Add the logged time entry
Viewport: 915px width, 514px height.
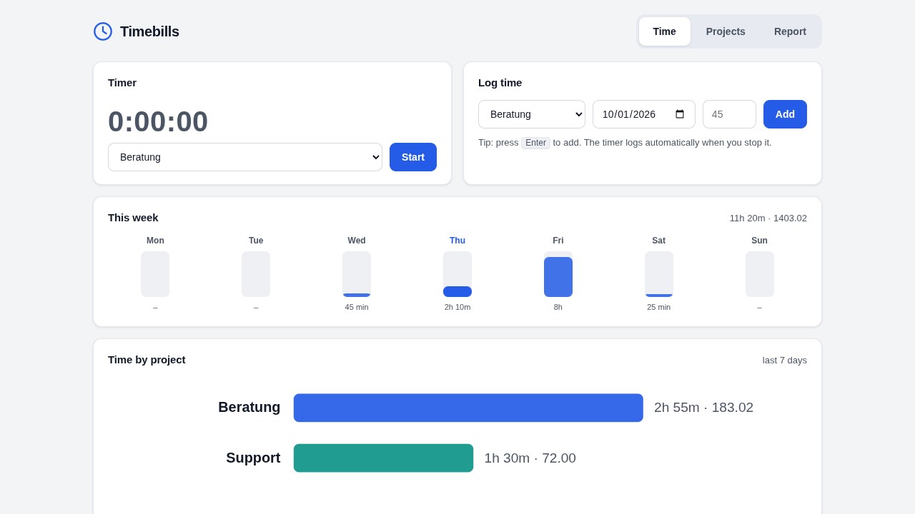tap(785, 114)
